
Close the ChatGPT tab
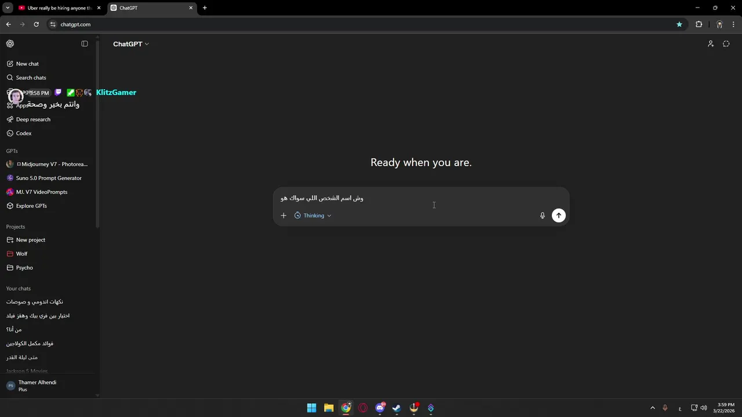(191, 8)
